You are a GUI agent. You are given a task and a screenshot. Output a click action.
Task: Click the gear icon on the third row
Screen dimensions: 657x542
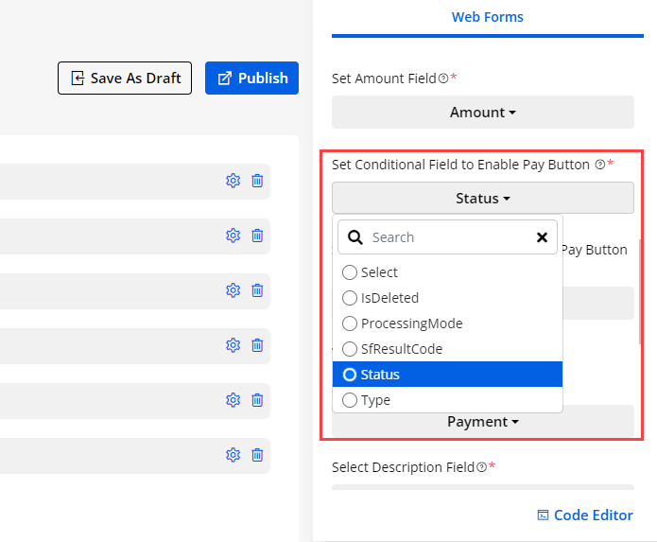pos(233,290)
